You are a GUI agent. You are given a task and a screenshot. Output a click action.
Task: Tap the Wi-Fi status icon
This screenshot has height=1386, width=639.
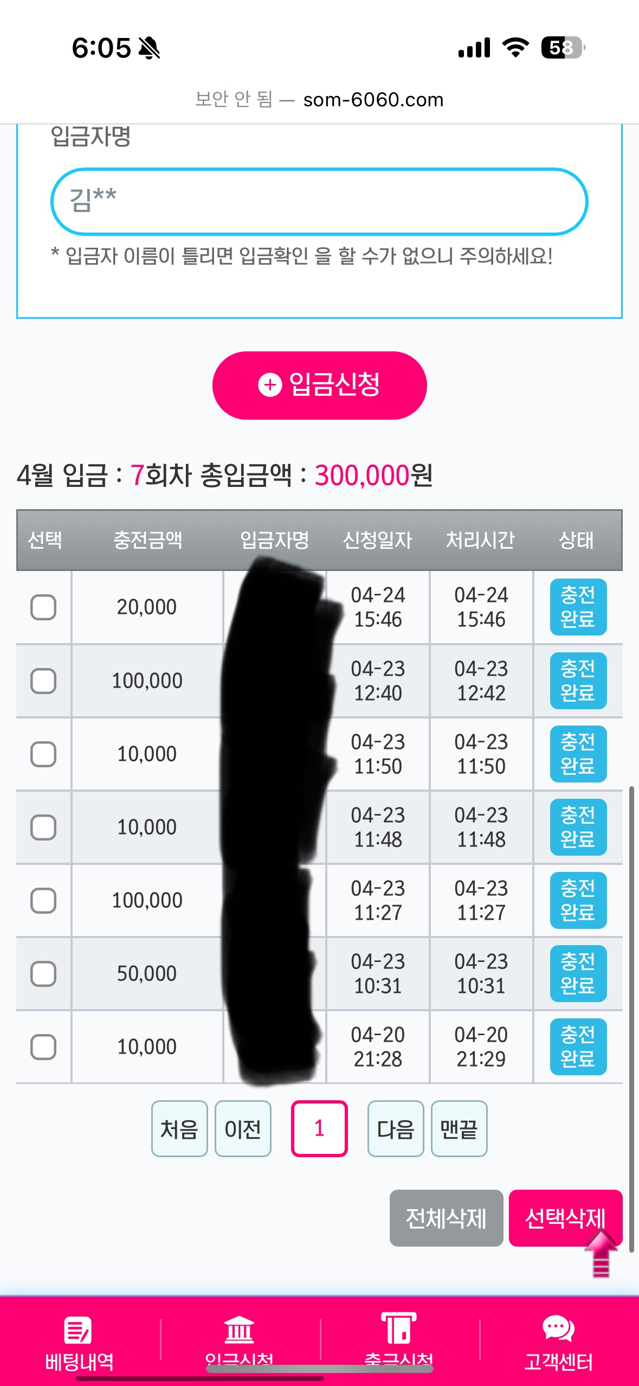coord(515,48)
